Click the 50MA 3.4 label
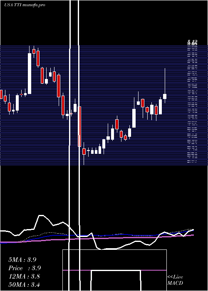The height and width of the screenshot is (291, 208). click(24, 284)
